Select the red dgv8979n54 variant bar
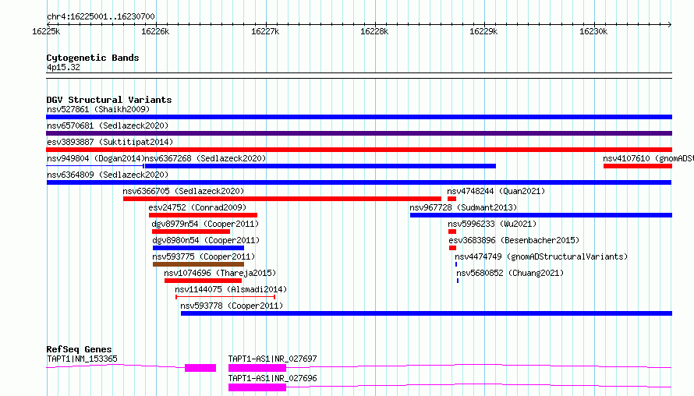 [x=191, y=232]
